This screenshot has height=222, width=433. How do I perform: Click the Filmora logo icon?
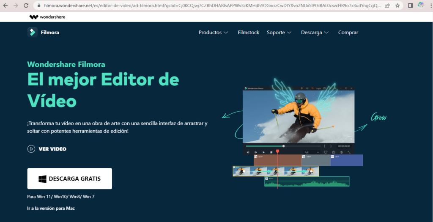[x=32, y=32]
